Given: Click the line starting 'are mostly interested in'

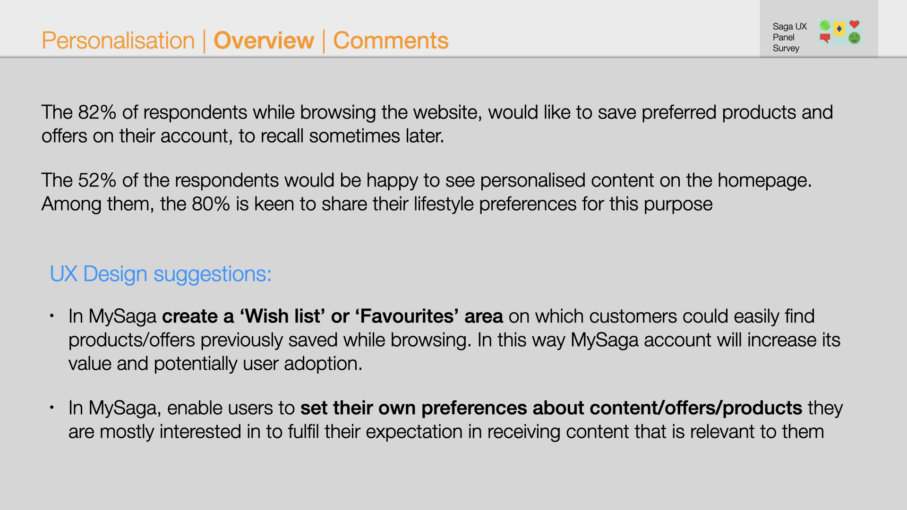Looking at the screenshot, I should (445, 432).
